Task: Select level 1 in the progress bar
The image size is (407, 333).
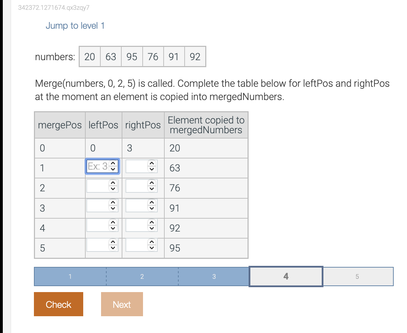Action: [x=70, y=276]
